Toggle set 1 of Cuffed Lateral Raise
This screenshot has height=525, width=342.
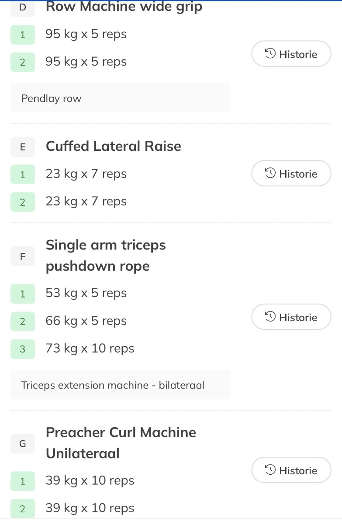23,175
